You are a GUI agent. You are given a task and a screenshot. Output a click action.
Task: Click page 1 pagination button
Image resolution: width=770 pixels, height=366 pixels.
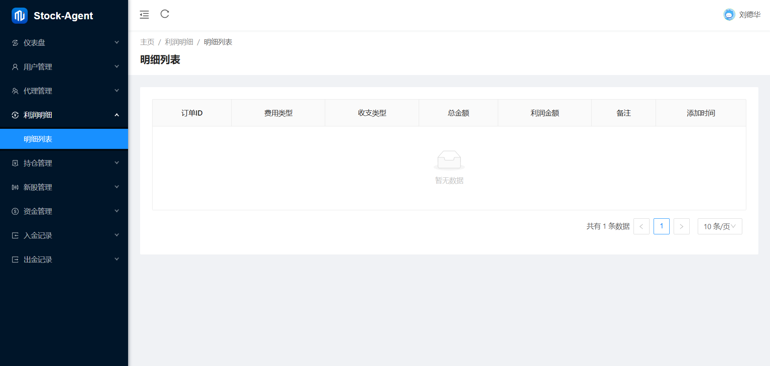click(x=661, y=226)
